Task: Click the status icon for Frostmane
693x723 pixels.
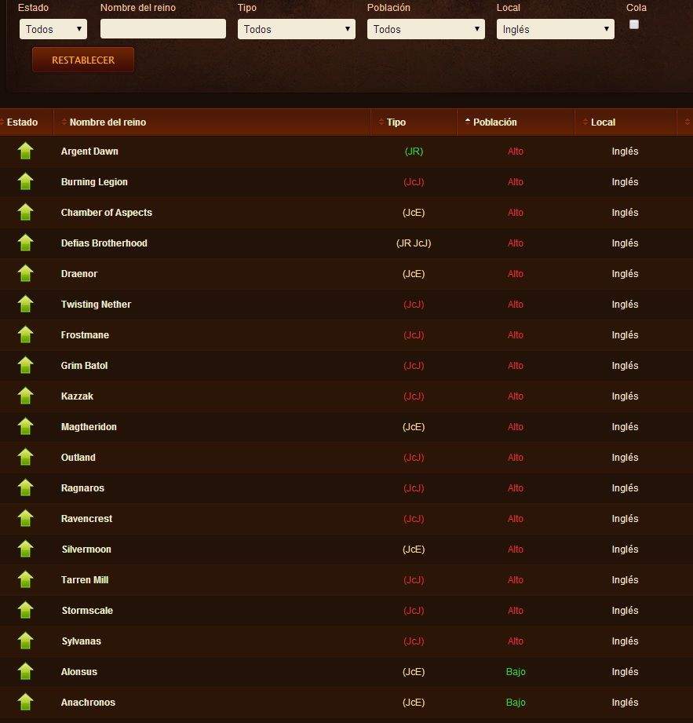Action: [x=25, y=334]
